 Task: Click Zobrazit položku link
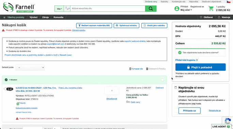[79, 30]
